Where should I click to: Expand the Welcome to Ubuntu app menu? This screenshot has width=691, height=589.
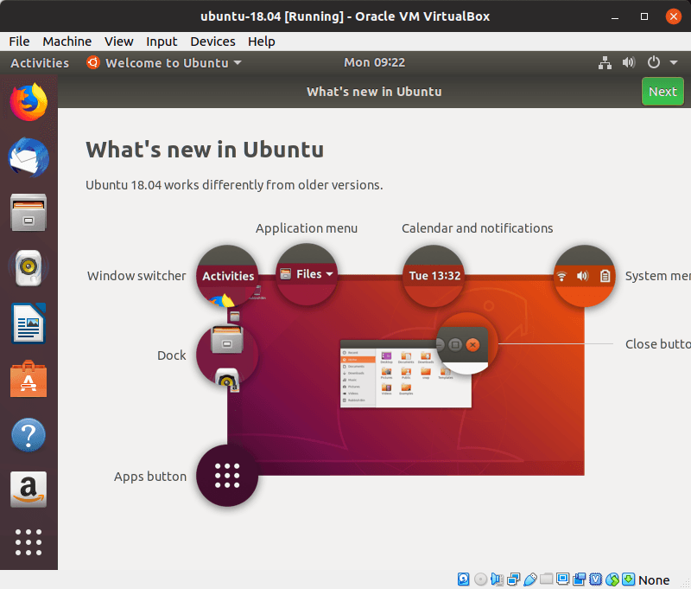coord(164,62)
